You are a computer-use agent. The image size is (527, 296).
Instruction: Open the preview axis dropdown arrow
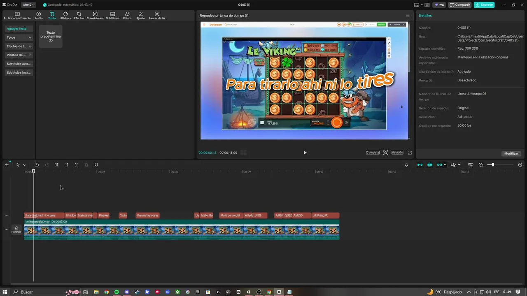(459, 165)
